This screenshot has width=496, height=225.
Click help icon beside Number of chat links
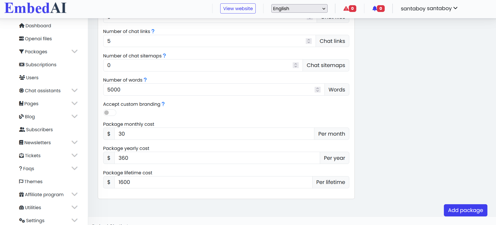coord(153,31)
